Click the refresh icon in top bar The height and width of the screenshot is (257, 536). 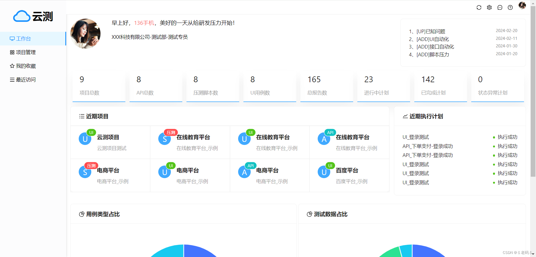click(479, 8)
